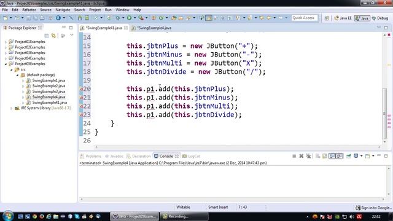Click the Quick Access search field
The height and width of the screenshot is (221, 393).
click(305, 18)
